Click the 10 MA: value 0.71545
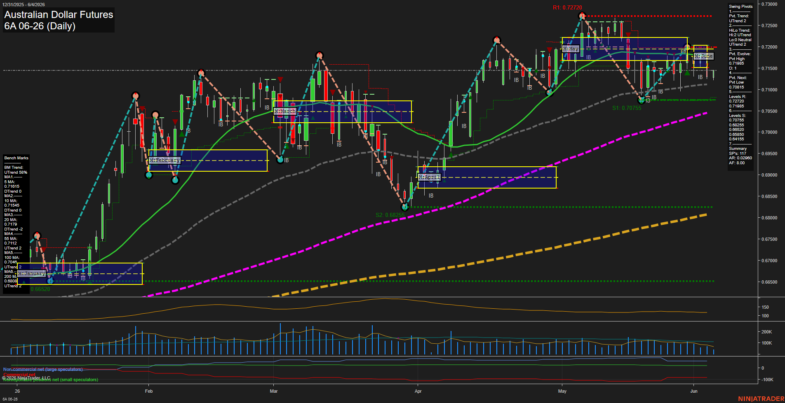Screen dimensions: 785x403 12,205
